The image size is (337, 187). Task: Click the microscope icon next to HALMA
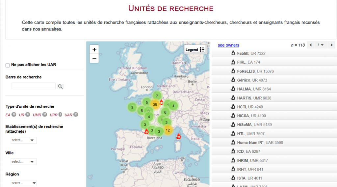click(x=233, y=89)
